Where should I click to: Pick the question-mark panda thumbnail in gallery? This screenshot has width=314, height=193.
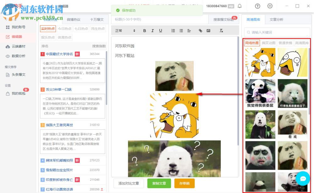pos(260,125)
